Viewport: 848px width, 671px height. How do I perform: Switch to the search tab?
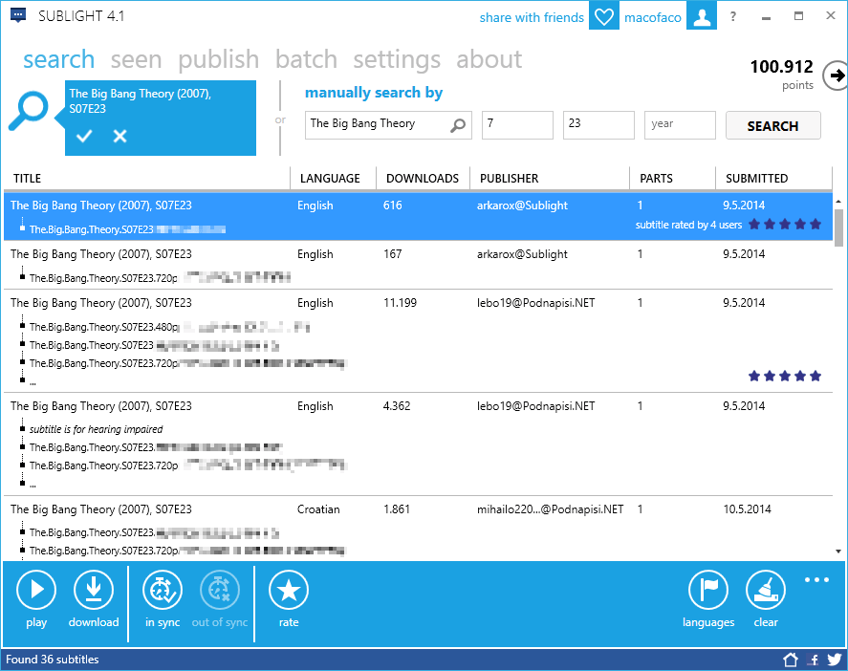pos(59,59)
